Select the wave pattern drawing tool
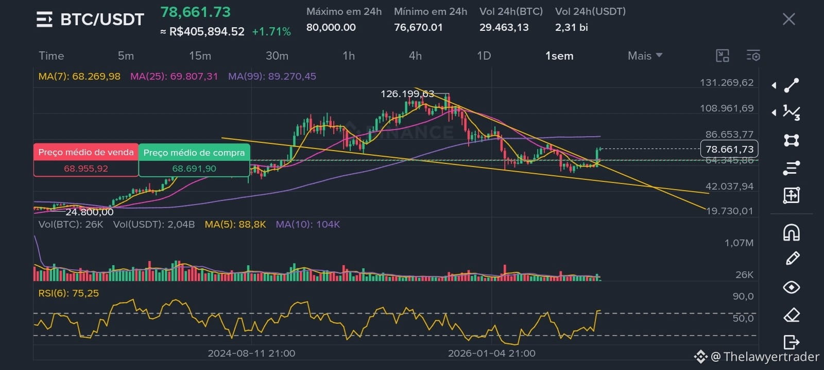Image resolution: width=824 pixels, height=370 pixels. [x=792, y=113]
